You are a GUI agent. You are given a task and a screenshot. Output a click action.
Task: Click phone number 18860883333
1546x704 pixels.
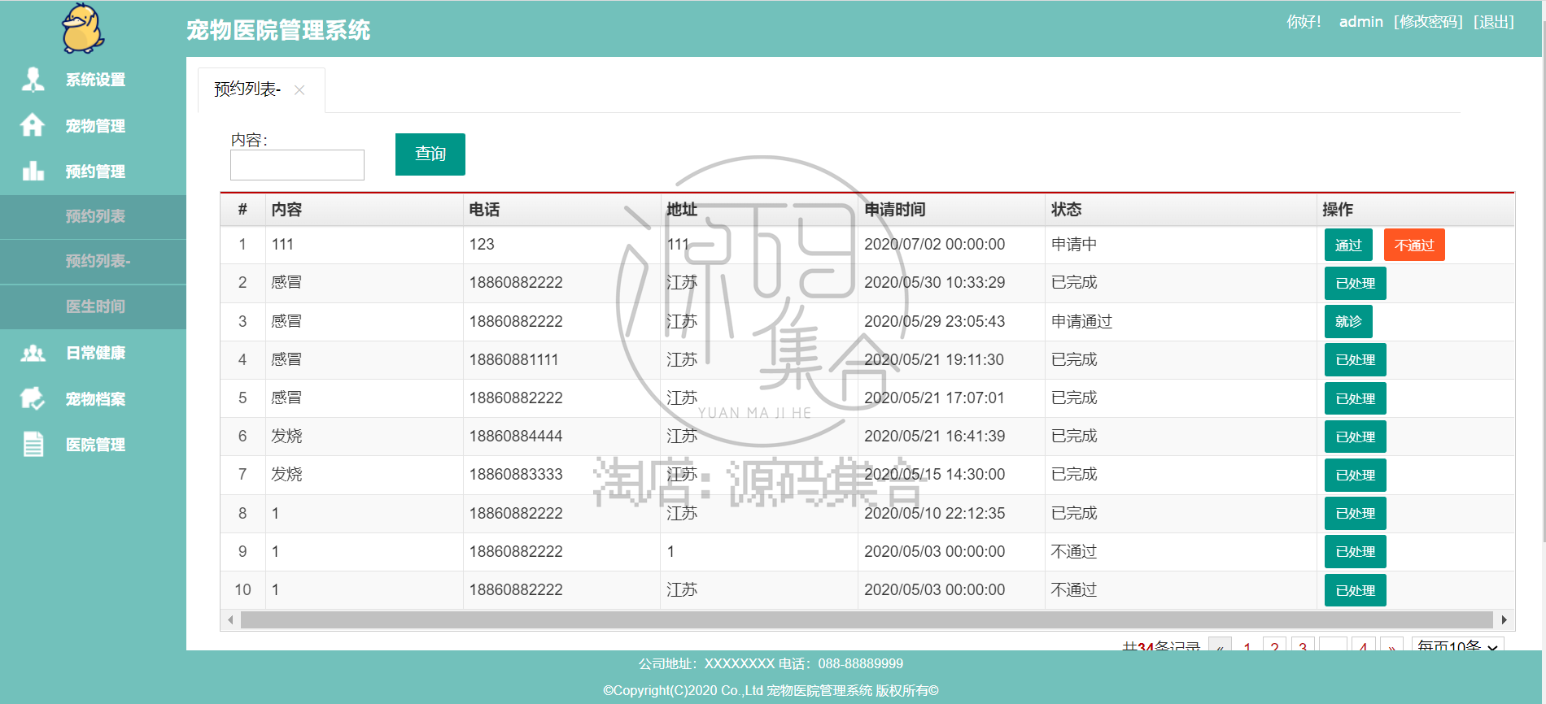(516, 475)
